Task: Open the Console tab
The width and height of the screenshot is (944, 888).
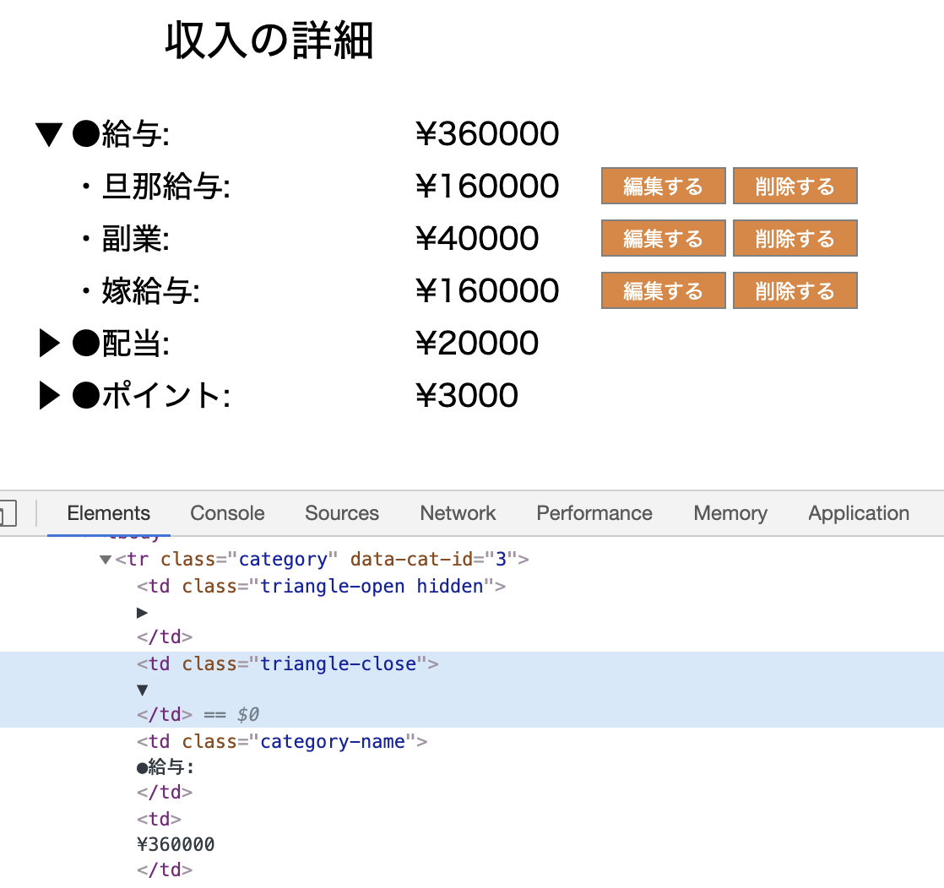Action: [x=228, y=513]
